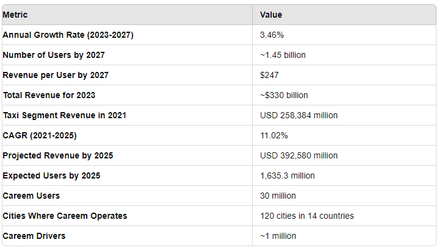Click the 1,635.3 million value
439x248 pixels.
pyautogui.click(x=287, y=175)
